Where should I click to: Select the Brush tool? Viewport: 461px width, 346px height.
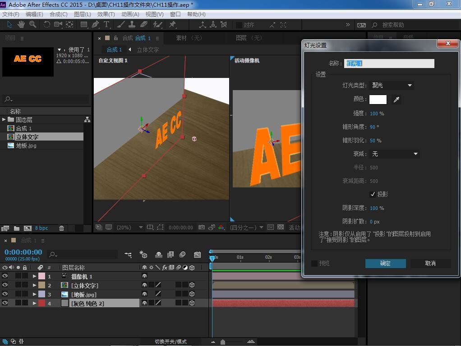tap(121, 25)
